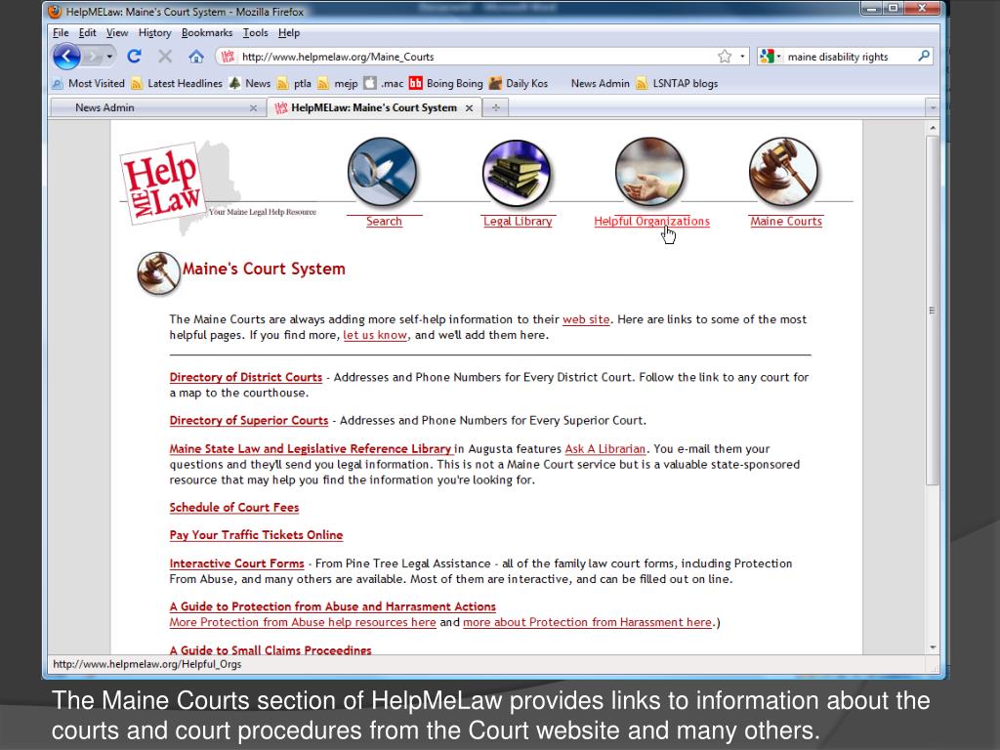The width and height of the screenshot is (1000, 750).
Task: Open Directory of District Courts link
Action: pos(245,377)
